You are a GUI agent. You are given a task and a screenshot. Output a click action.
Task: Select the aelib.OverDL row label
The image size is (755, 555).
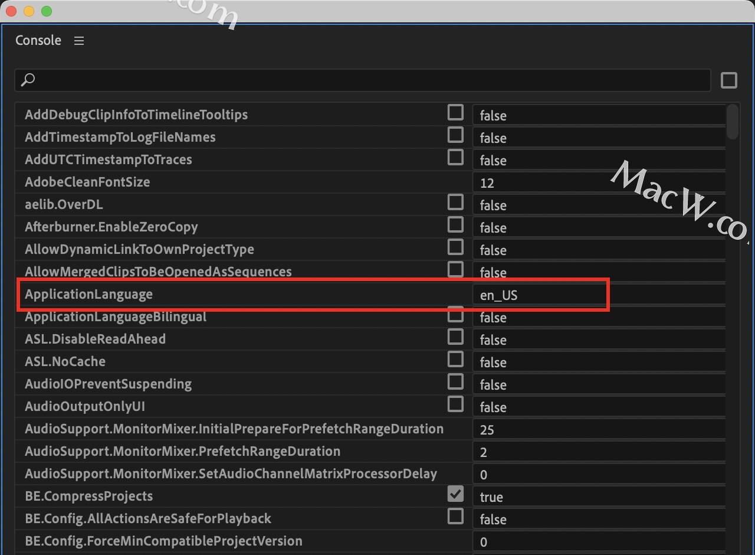coord(64,204)
